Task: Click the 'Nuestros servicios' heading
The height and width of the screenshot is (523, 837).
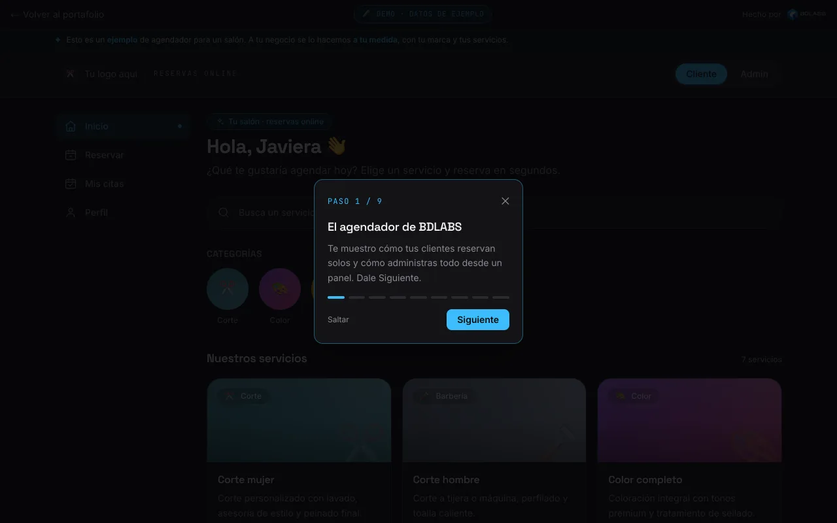Action: tap(257, 358)
